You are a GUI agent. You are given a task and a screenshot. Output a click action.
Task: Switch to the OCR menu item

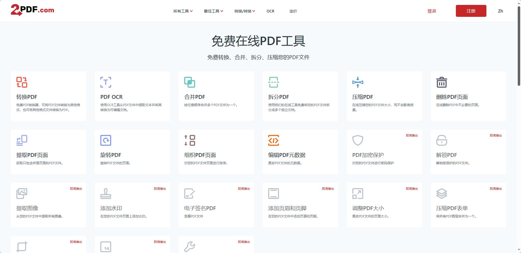tap(270, 11)
